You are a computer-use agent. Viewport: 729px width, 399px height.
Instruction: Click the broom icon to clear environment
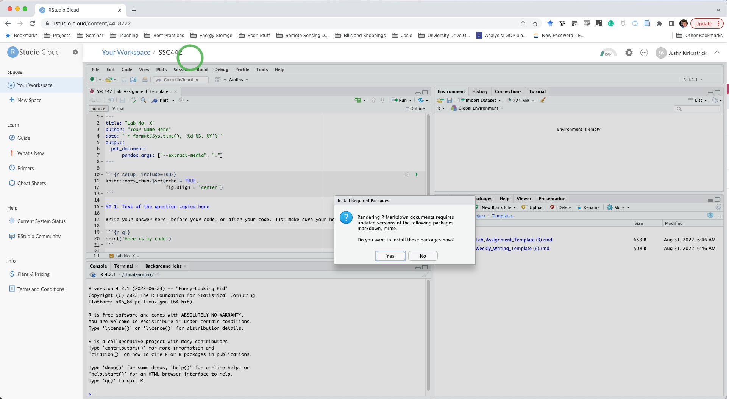click(x=543, y=100)
